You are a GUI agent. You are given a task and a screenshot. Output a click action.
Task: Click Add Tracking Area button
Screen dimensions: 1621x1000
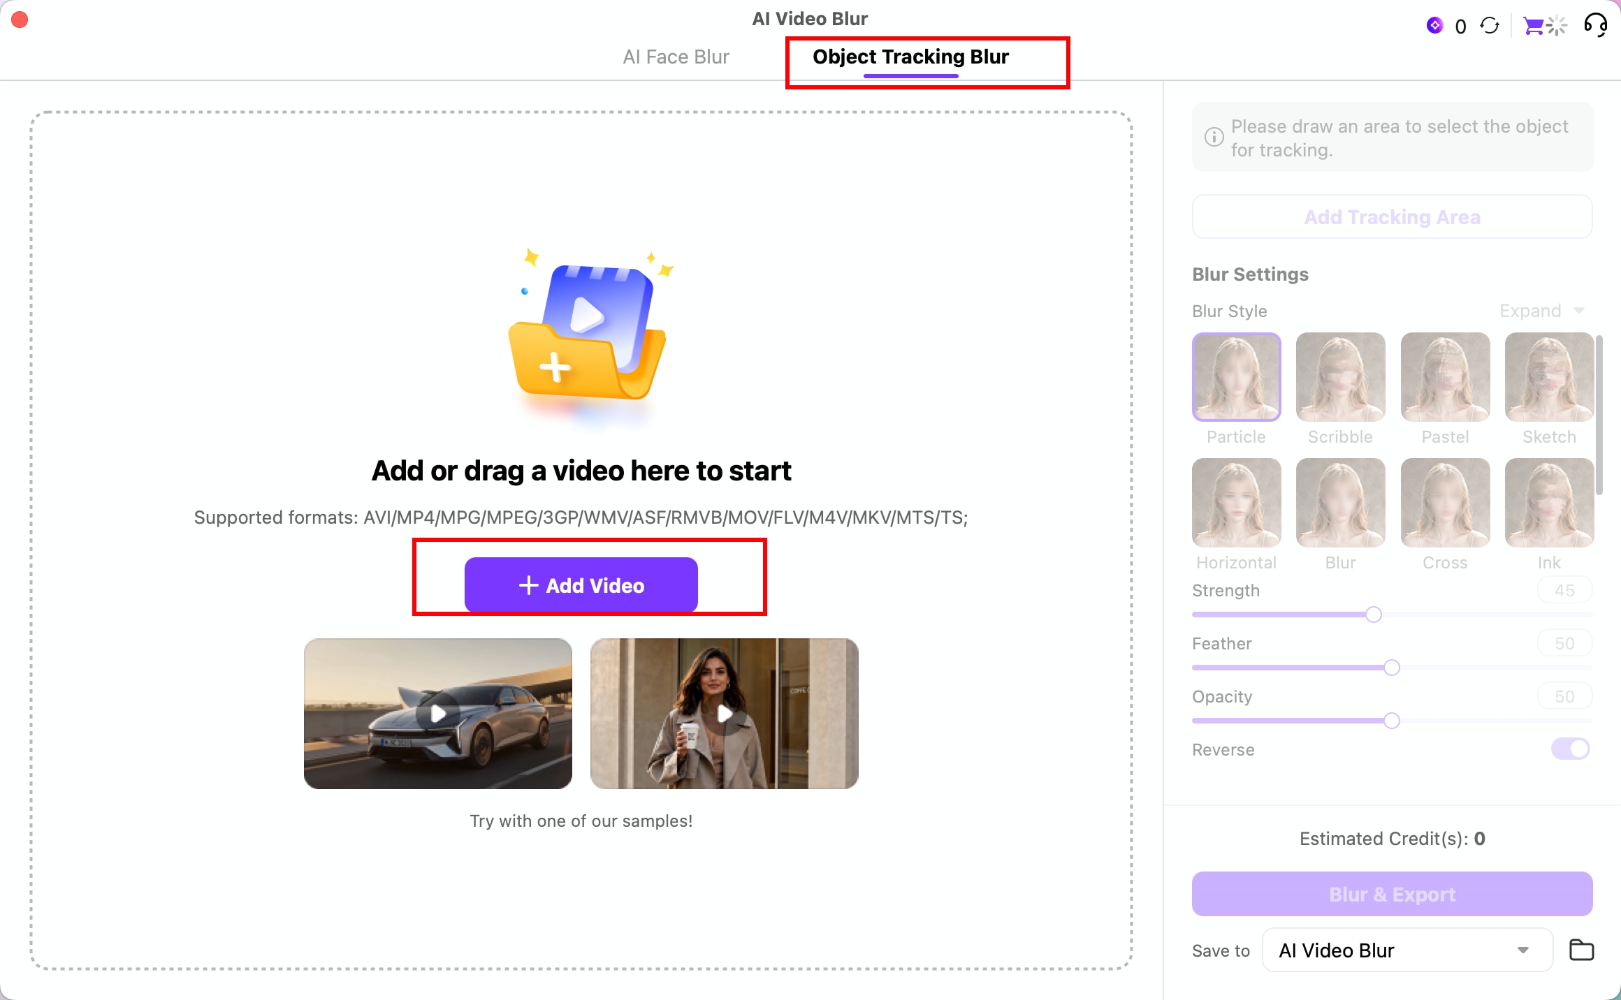1392,216
